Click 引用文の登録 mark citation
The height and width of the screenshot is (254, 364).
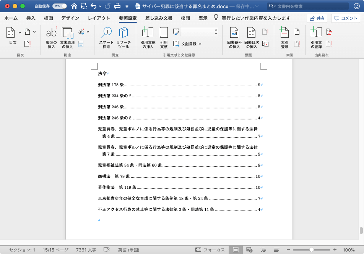click(316, 38)
